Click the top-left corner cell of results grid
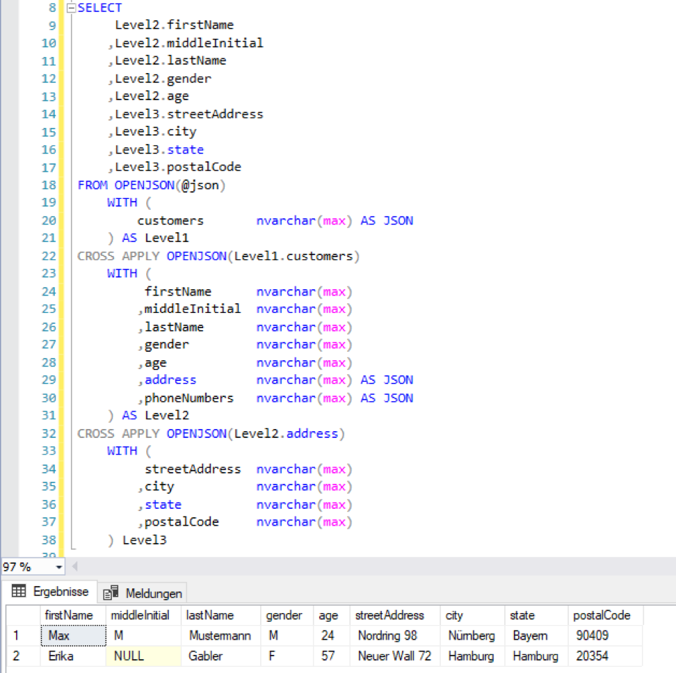 click(20, 615)
